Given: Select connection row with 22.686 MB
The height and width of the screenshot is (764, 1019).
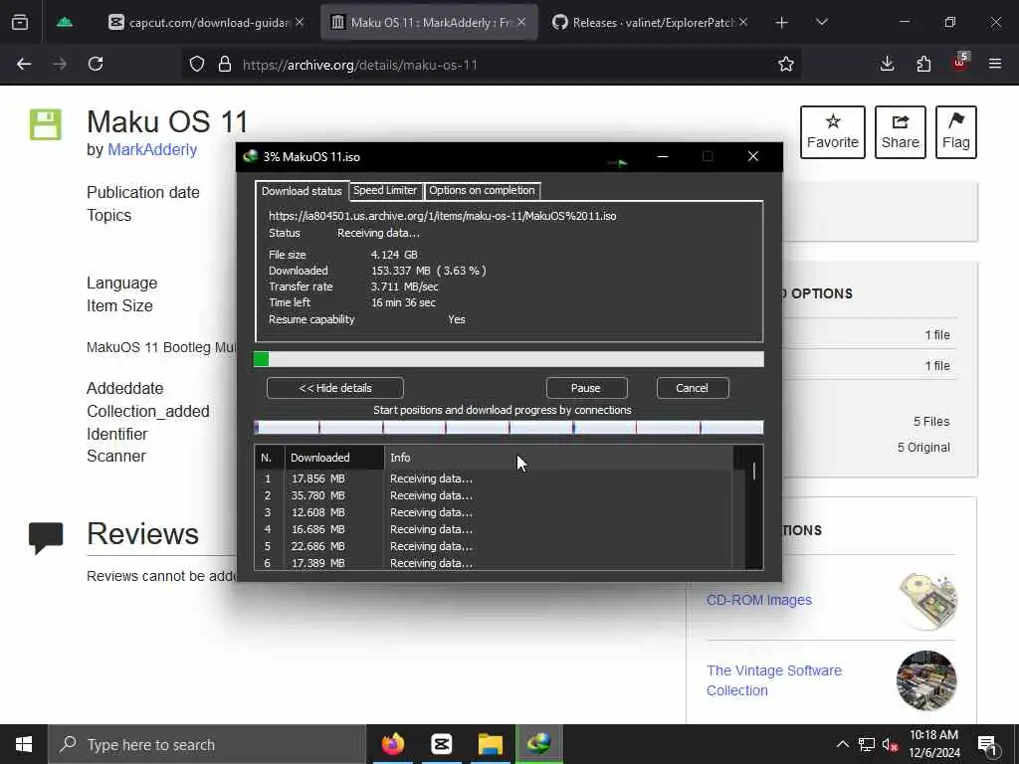Looking at the screenshot, I should tap(494, 546).
